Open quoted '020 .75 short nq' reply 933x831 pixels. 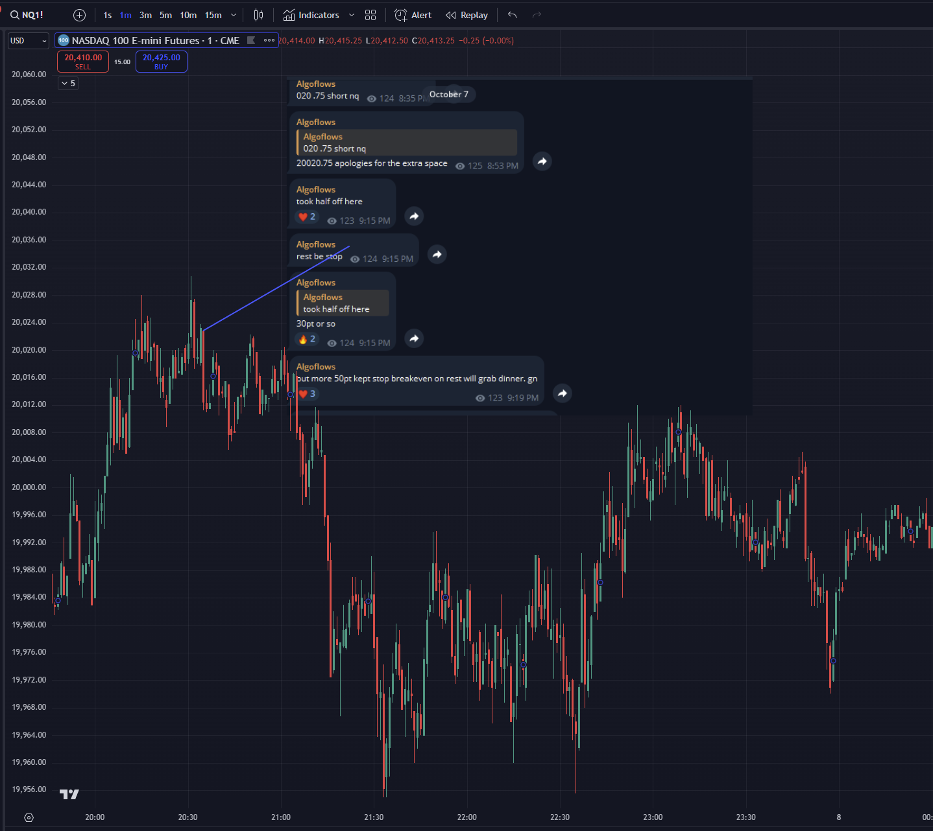(x=407, y=143)
